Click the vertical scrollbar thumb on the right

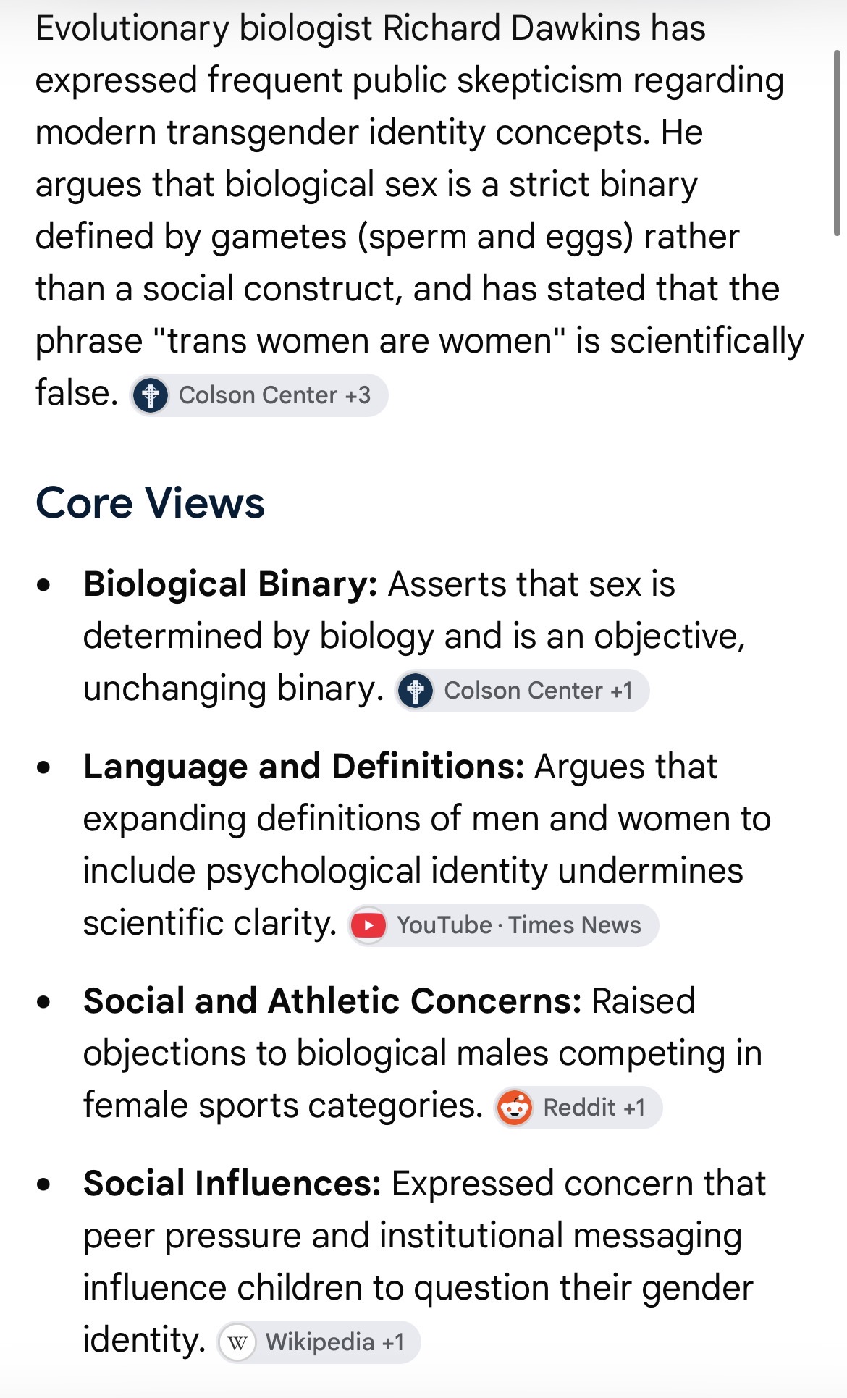pyautogui.click(x=837, y=143)
